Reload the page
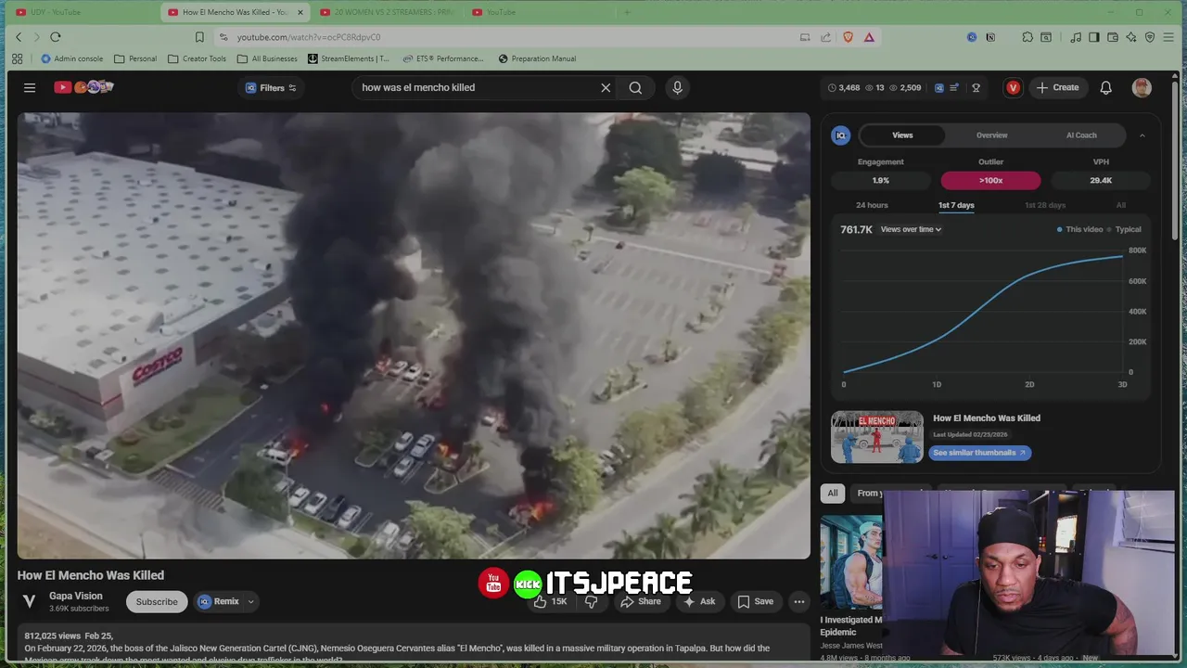The width and height of the screenshot is (1187, 668). [x=56, y=37]
